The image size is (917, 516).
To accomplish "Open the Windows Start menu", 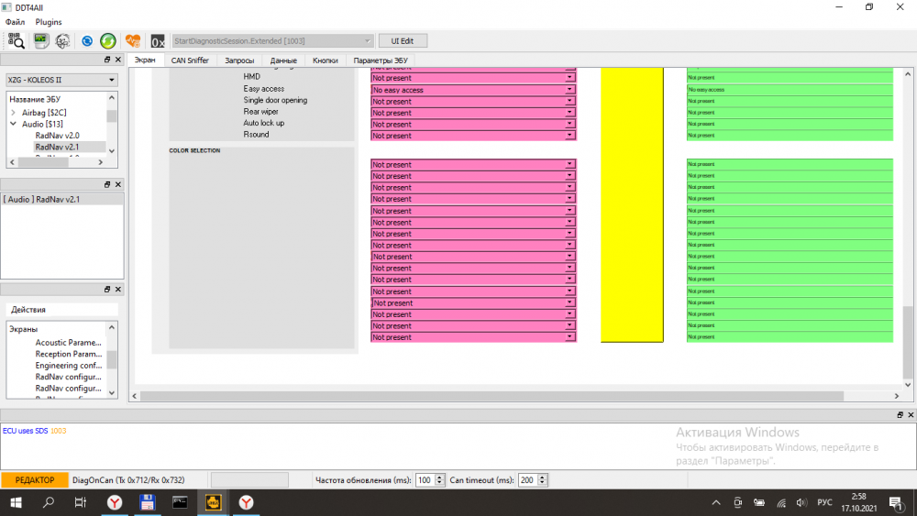I will (x=16, y=502).
